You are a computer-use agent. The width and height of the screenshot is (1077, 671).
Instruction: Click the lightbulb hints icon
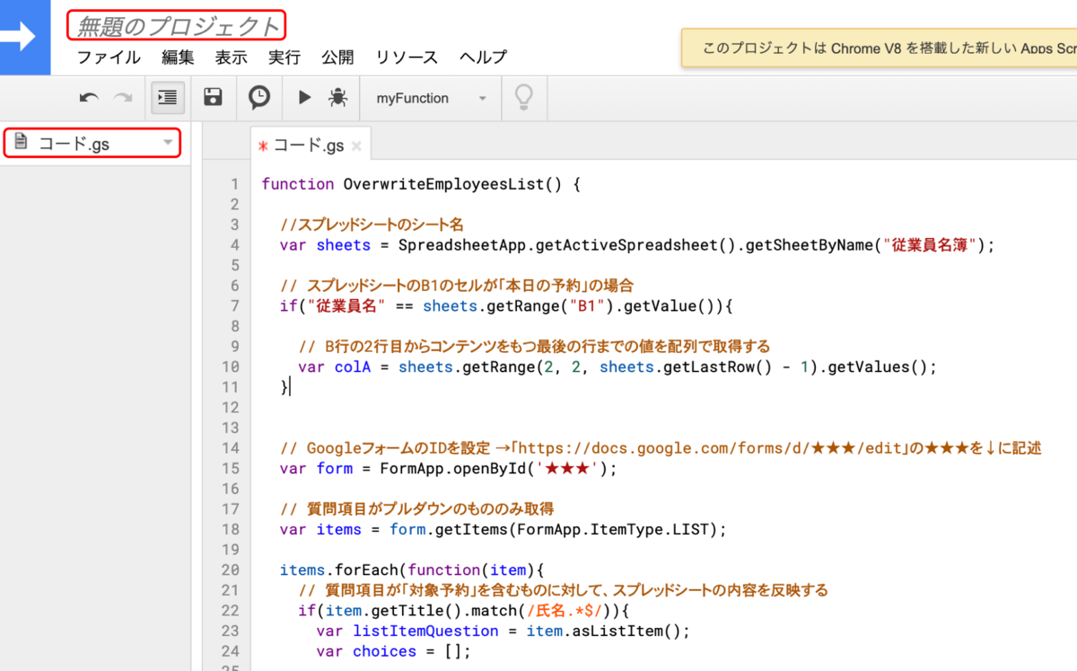pos(524,98)
